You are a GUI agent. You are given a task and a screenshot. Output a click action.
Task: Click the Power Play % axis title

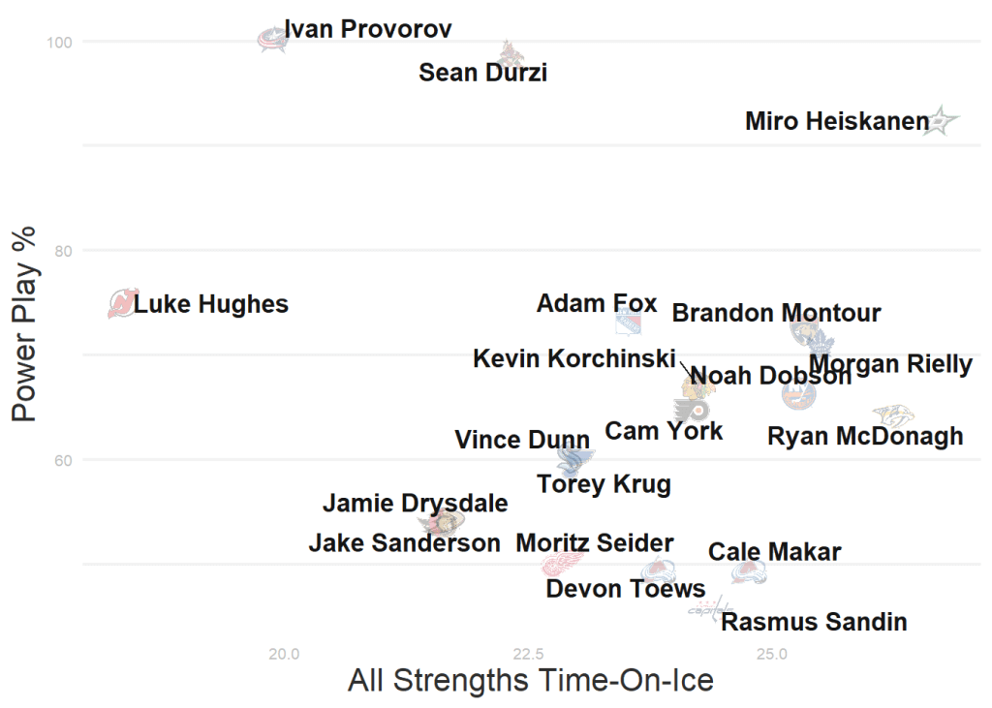[24, 323]
